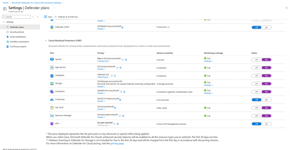Turn on the AI Services plan toggle

[x=266, y=100]
